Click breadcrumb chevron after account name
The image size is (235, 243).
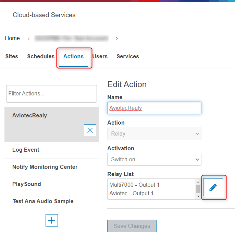coord(117,38)
